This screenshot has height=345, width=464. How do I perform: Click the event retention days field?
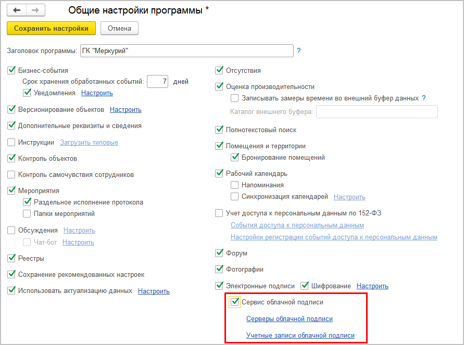(x=157, y=82)
